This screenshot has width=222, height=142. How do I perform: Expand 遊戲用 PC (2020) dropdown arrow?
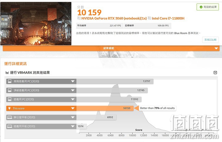point(73,99)
